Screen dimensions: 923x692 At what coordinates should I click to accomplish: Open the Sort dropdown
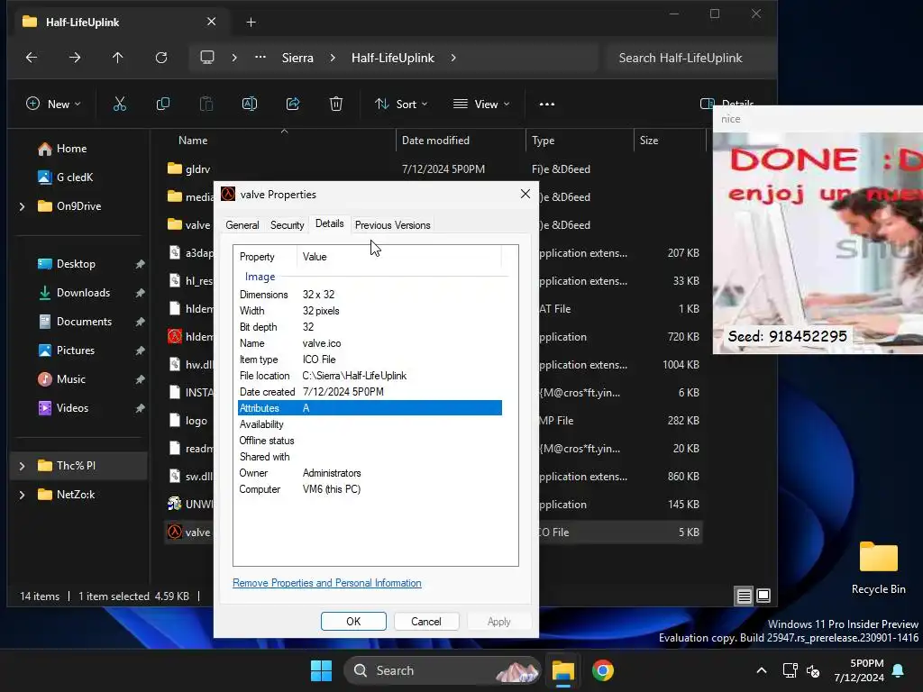pyautogui.click(x=401, y=105)
